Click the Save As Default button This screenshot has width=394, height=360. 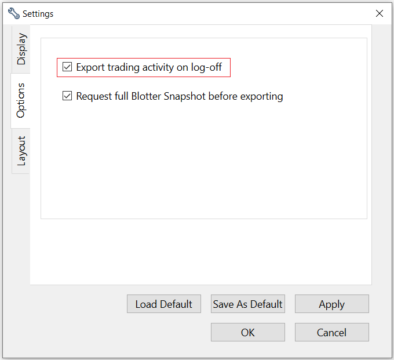pyautogui.click(x=247, y=304)
